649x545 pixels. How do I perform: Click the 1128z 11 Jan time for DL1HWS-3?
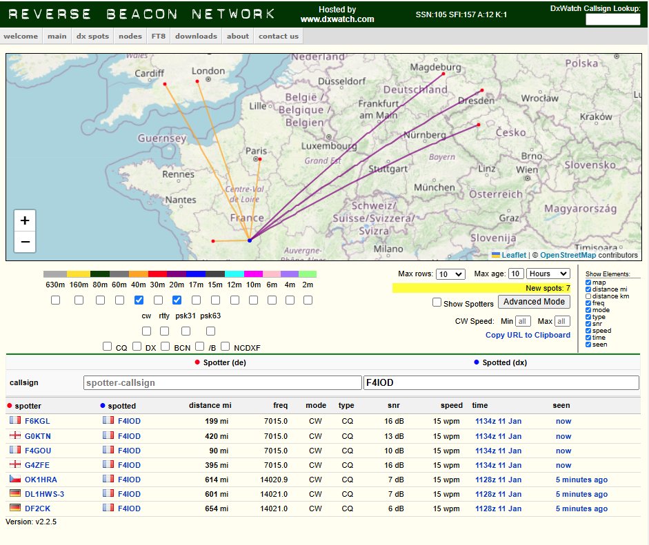(x=499, y=494)
